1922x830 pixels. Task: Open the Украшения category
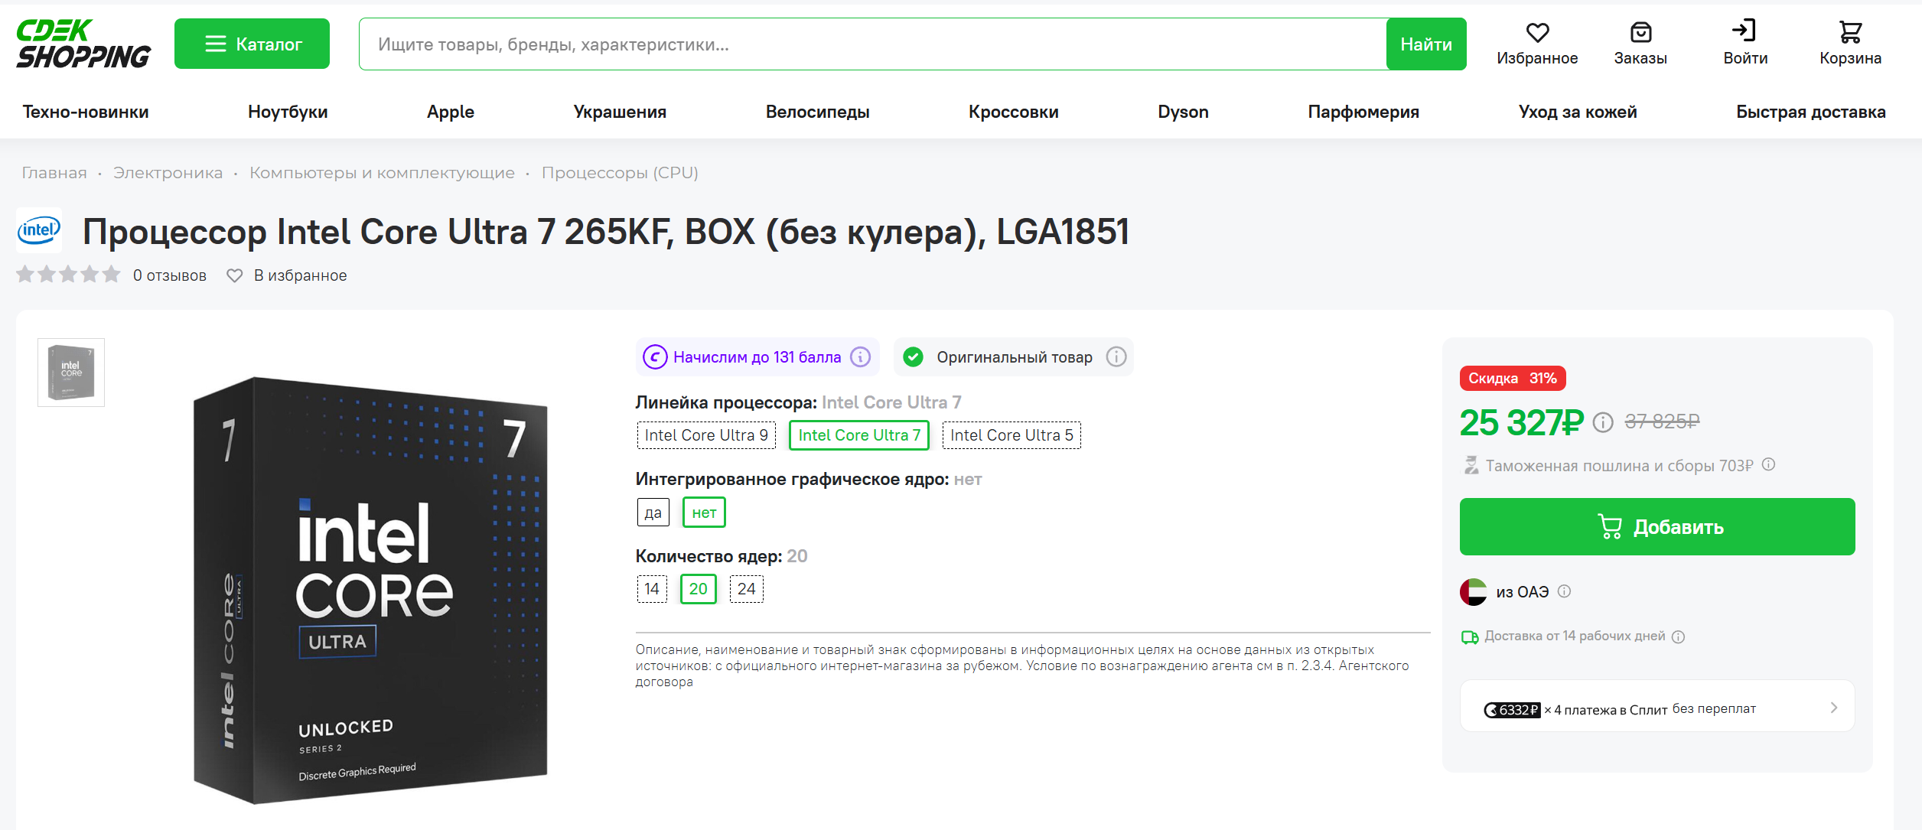620,112
